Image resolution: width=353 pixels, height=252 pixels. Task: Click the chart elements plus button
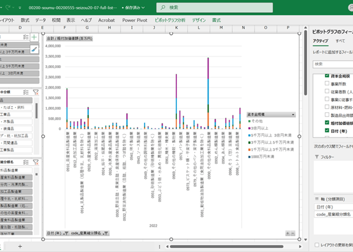pos(34,37)
